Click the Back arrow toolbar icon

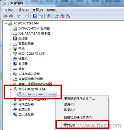5,16
